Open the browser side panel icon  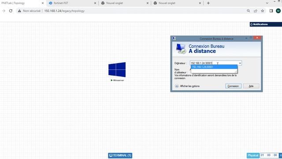(x=271, y=11)
